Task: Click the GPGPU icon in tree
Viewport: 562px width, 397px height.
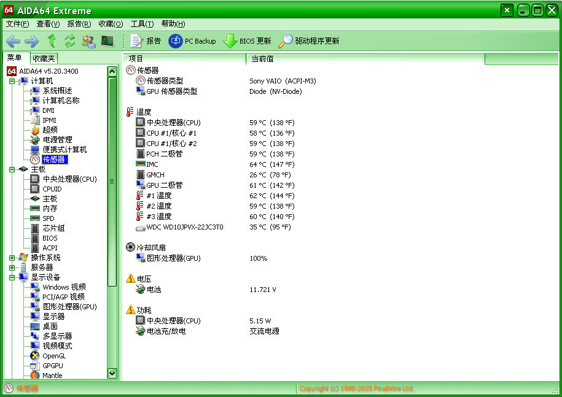Action: pos(35,366)
